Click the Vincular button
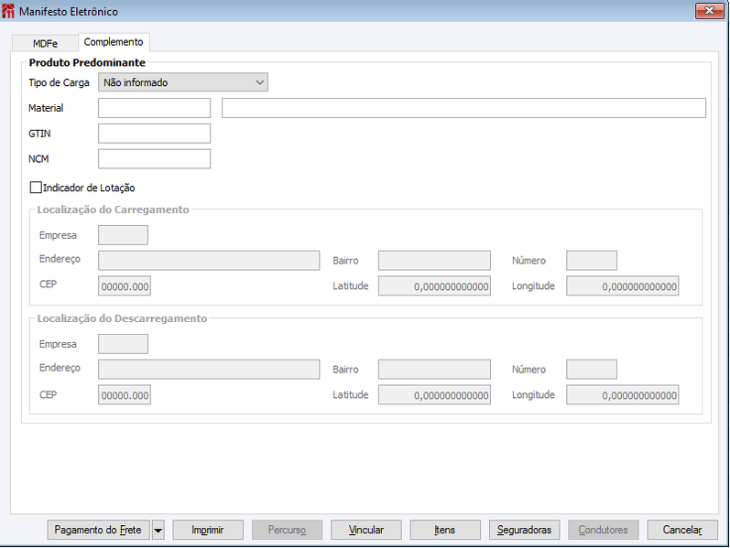This screenshot has height=548, width=730. click(x=366, y=530)
